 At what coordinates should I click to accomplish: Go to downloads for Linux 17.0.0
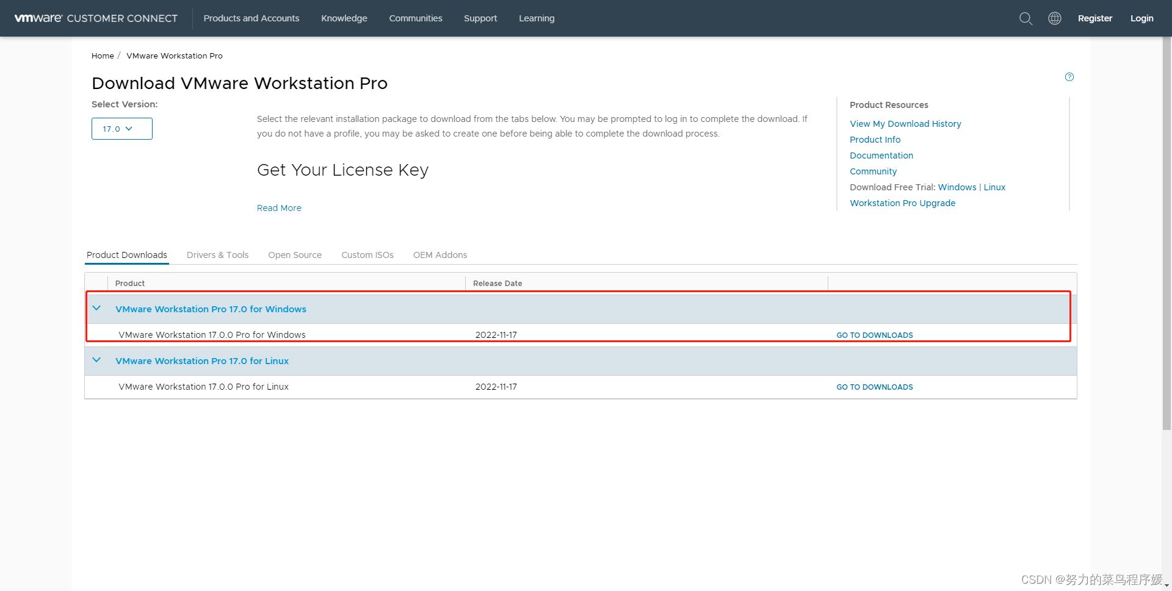pyautogui.click(x=875, y=387)
